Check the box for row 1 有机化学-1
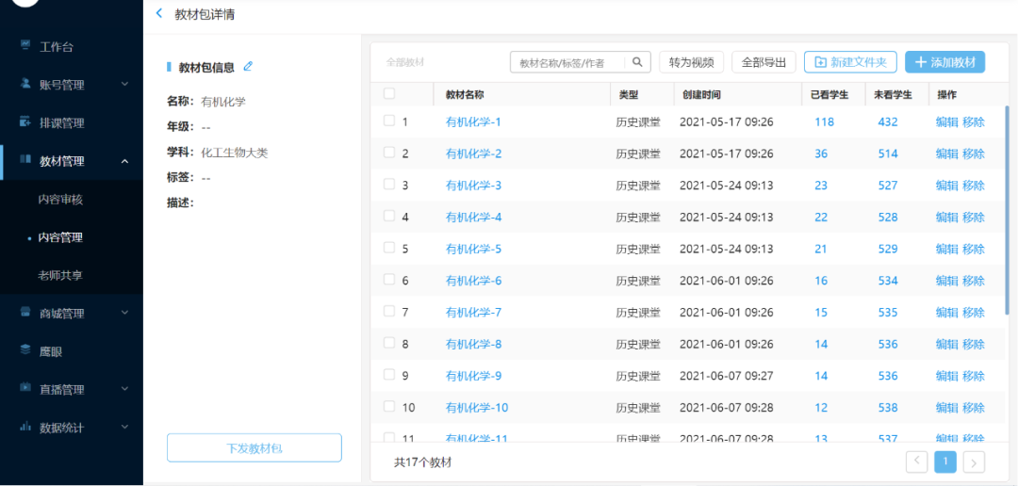 click(x=389, y=121)
